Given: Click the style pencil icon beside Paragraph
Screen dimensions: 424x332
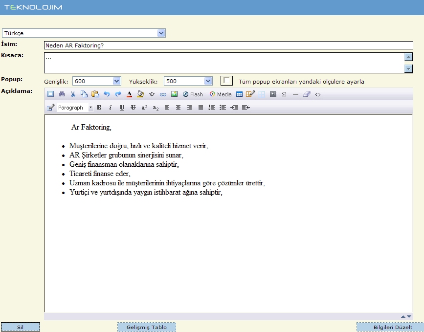Looking at the screenshot, I should coord(50,108).
